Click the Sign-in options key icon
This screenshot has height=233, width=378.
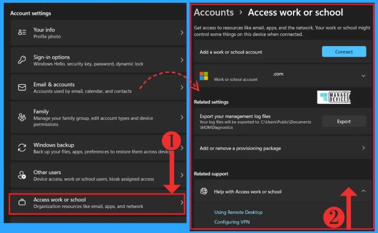point(22,60)
